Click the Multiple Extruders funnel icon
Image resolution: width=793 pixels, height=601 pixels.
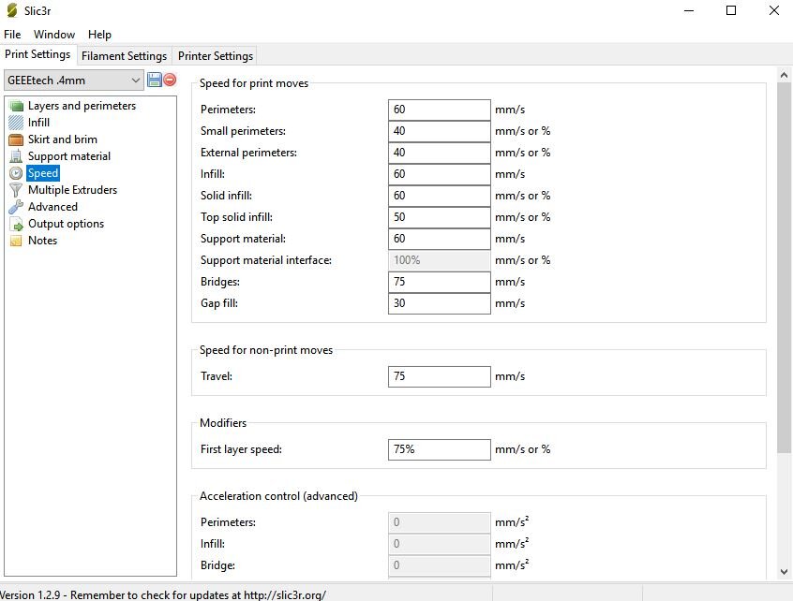coord(16,190)
